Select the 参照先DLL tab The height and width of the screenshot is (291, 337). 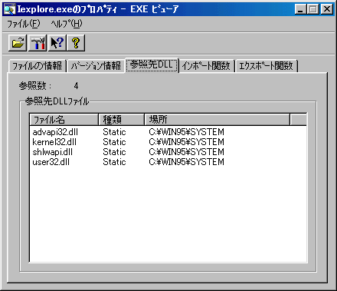[152, 65]
